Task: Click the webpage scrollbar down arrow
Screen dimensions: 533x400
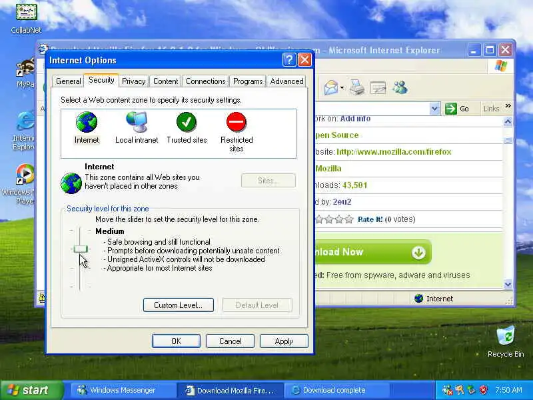Action: 508,284
